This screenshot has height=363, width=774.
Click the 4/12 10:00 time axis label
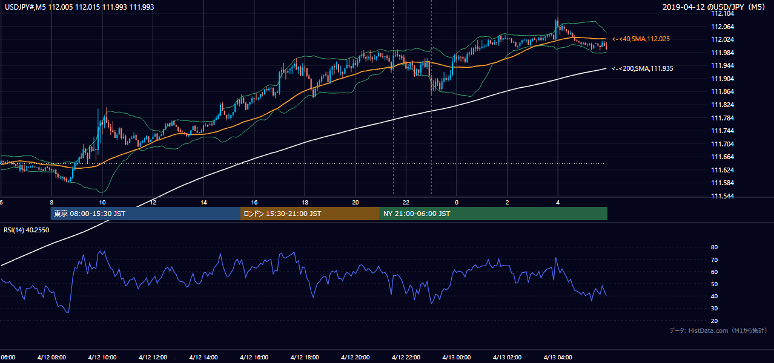click(x=102, y=358)
